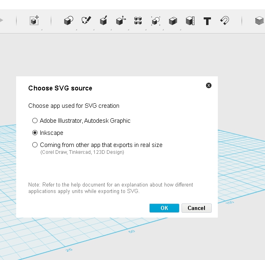Expand the Modify tool flyout arrow
The width and height of the screenshot is (265, 260).
pyautogui.click(x=128, y=29)
